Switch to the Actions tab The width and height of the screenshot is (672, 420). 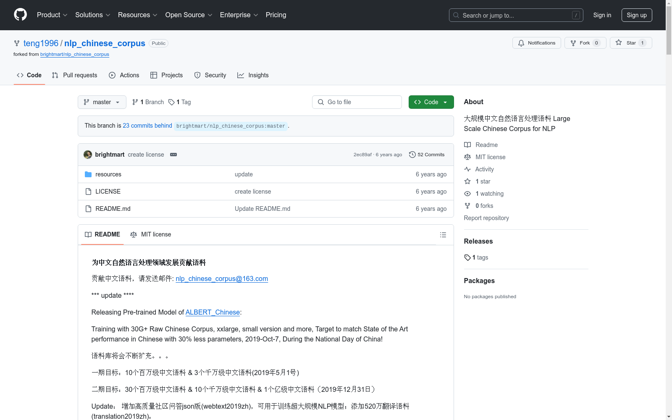coord(124,75)
